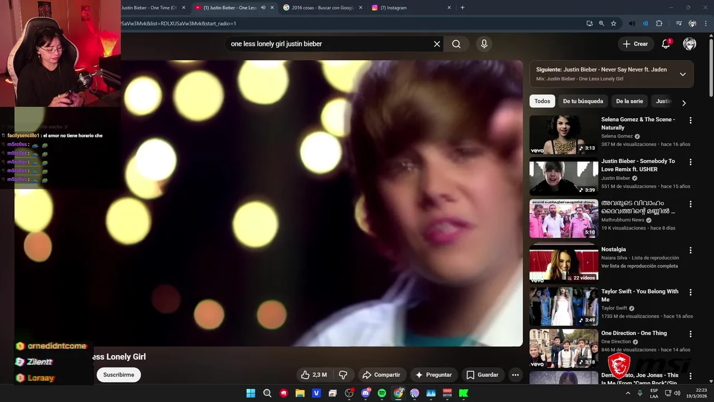Click the blue sound waves extension icon

point(645,23)
